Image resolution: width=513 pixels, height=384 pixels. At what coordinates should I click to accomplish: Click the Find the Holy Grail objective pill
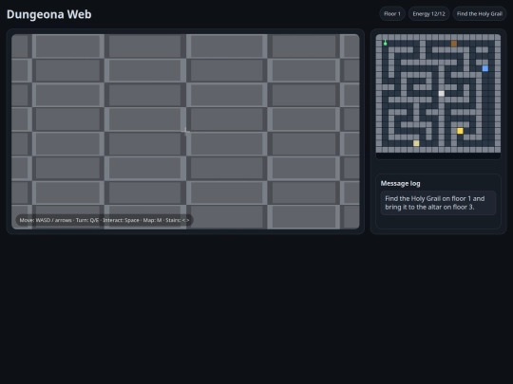coord(480,13)
